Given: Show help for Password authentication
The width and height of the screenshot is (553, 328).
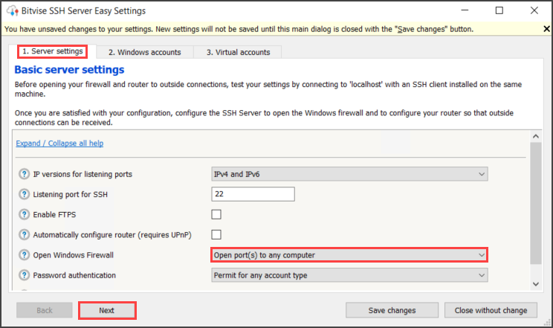Looking at the screenshot, I should pos(24,274).
